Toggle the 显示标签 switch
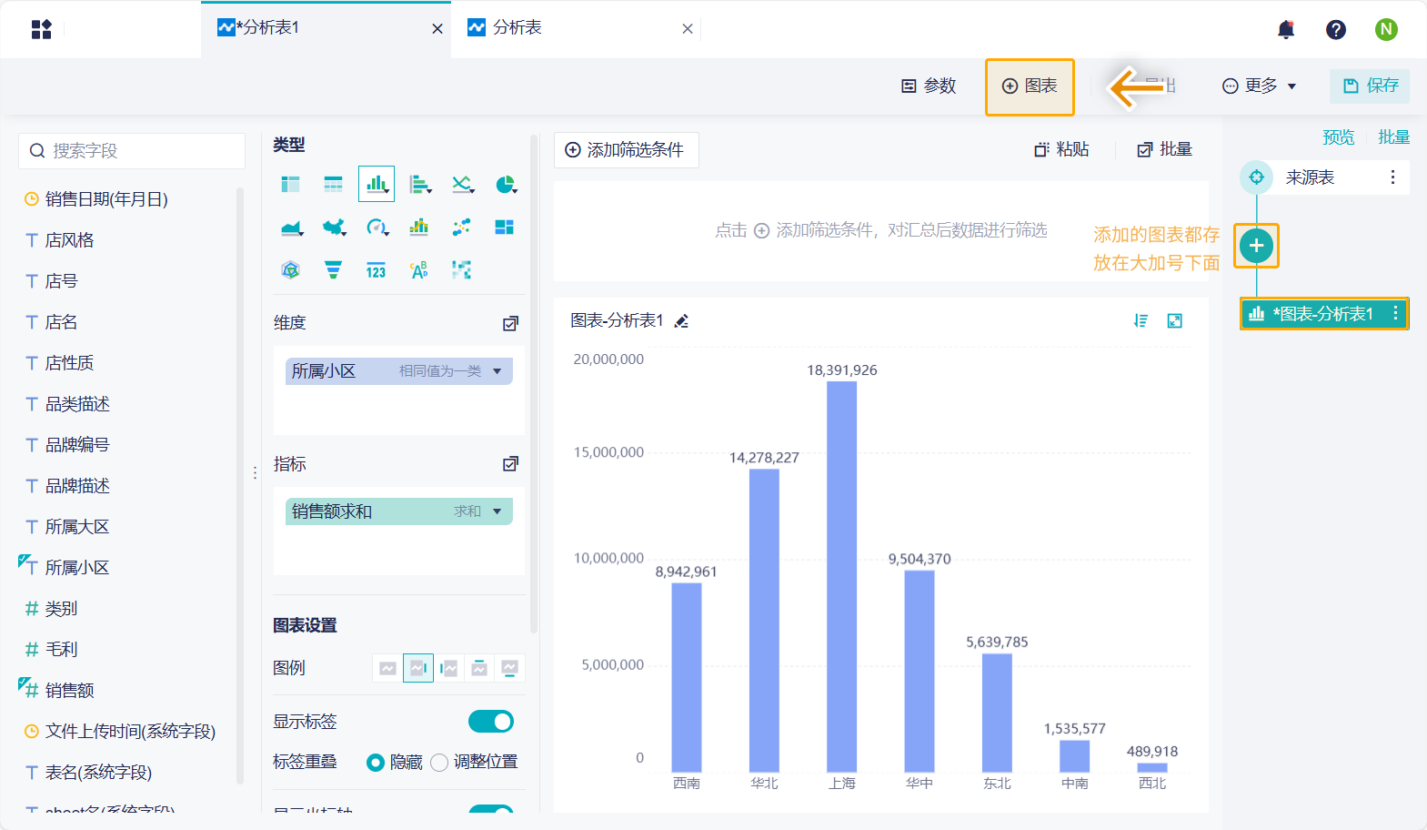This screenshot has width=1427, height=830. [x=491, y=722]
